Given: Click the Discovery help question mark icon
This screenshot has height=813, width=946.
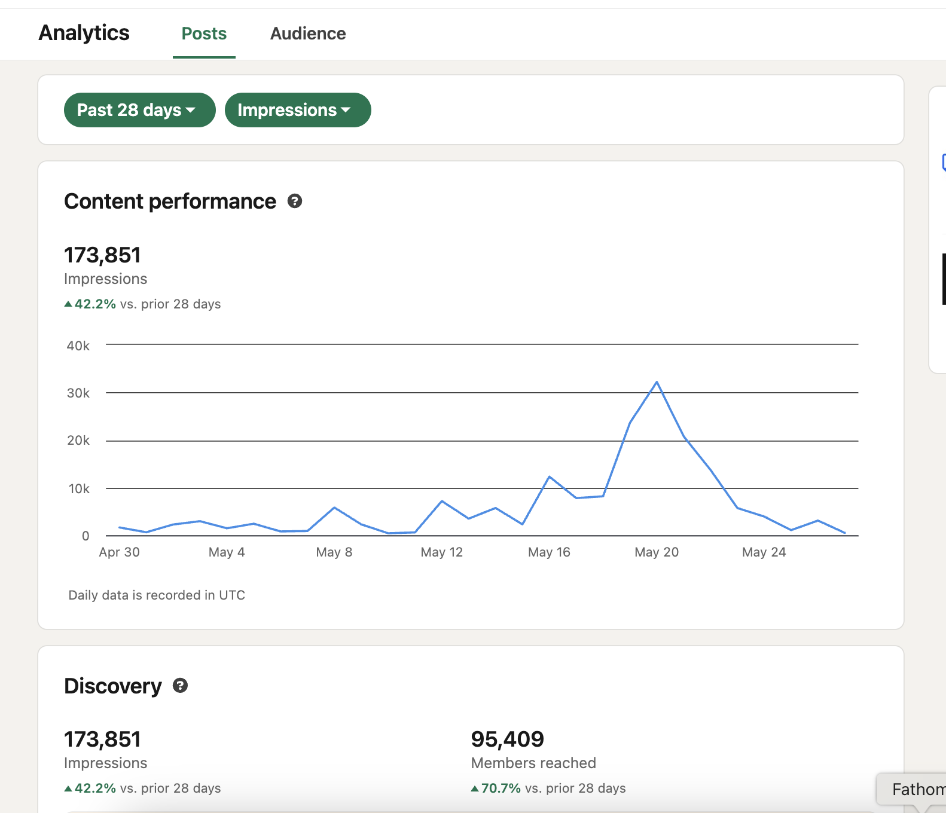Looking at the screenshot, I should click(180, 686).
